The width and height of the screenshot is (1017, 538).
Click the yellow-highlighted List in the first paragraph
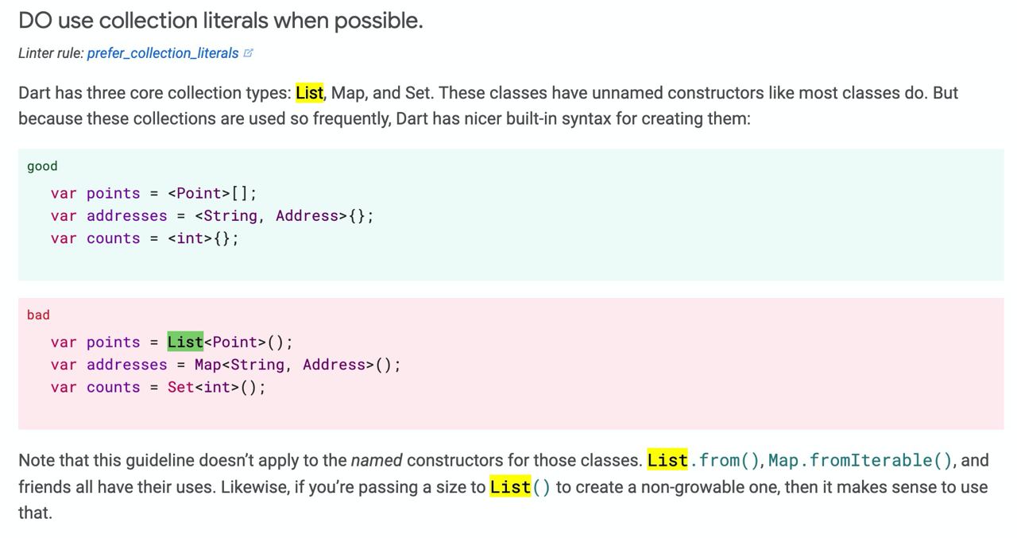click(x=309, y=93)
